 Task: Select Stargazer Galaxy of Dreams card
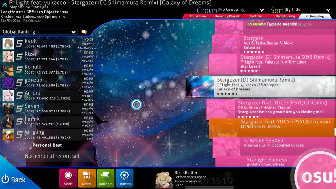click(261, 86)
